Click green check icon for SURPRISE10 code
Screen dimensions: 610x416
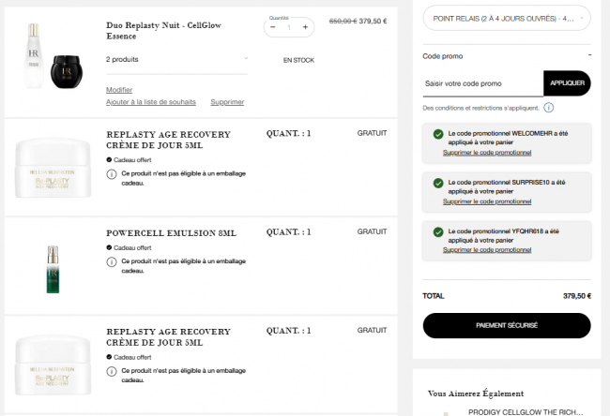coord(438,184)
